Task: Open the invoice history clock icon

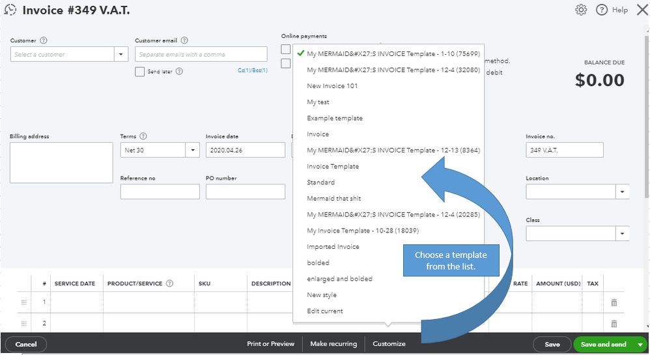Action: point(10,10)
